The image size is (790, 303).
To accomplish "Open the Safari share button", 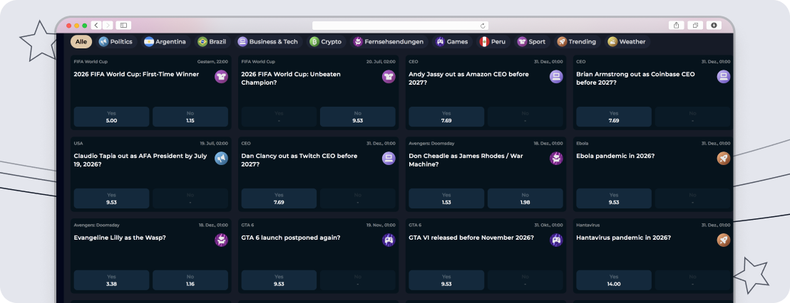I will (x=676, y=25).
